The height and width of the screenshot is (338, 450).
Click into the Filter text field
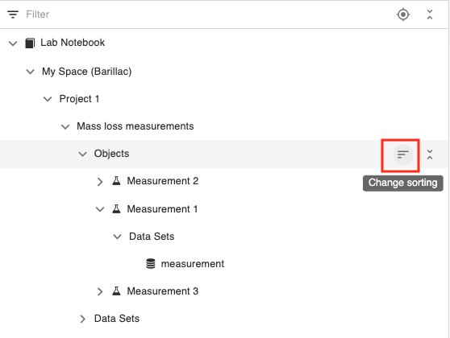(206, 14)
